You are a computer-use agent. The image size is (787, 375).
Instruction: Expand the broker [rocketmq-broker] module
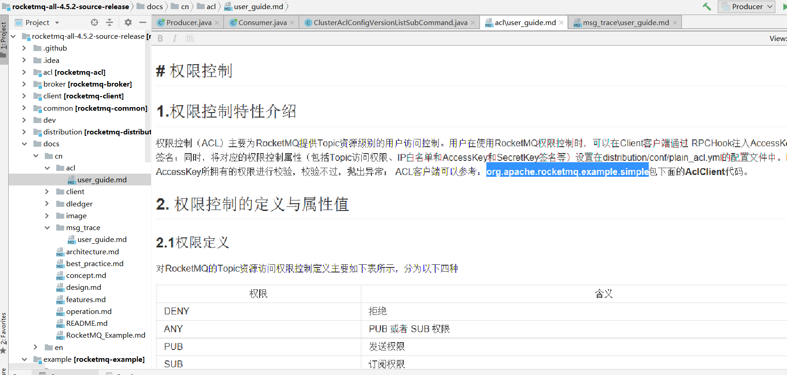point(24,84)
